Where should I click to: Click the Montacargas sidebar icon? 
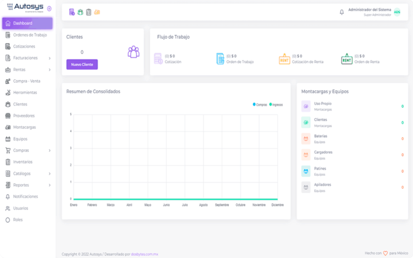(8, 127)
